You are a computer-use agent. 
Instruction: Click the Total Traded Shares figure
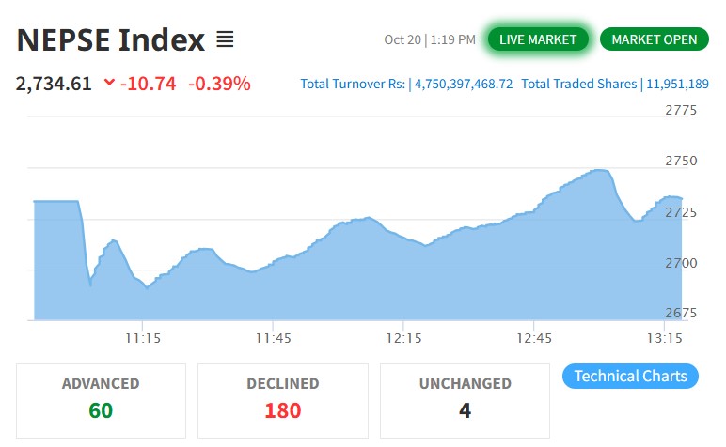(x=676, y=84)
